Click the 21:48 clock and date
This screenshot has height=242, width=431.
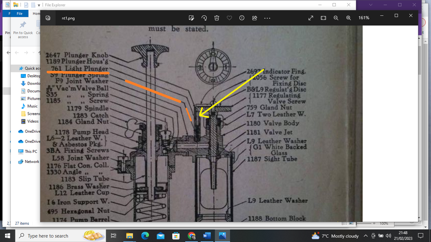click(x=403, y=236)
